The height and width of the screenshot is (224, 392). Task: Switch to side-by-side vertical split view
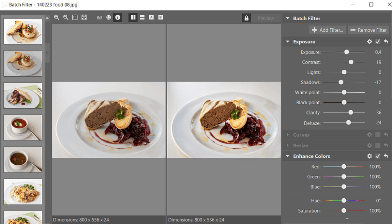point(133,18)
